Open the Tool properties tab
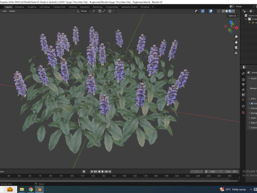This screenshot has height=193, width=257. tap(243, 73)
